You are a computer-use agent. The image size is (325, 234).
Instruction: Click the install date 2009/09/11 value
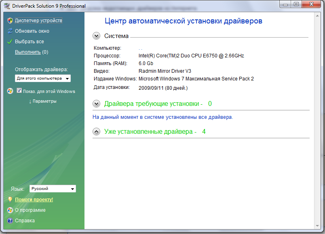[x=163, y=88]
